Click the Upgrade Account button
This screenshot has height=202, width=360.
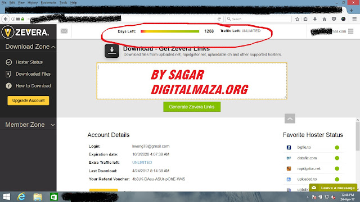tap(28, 100)
